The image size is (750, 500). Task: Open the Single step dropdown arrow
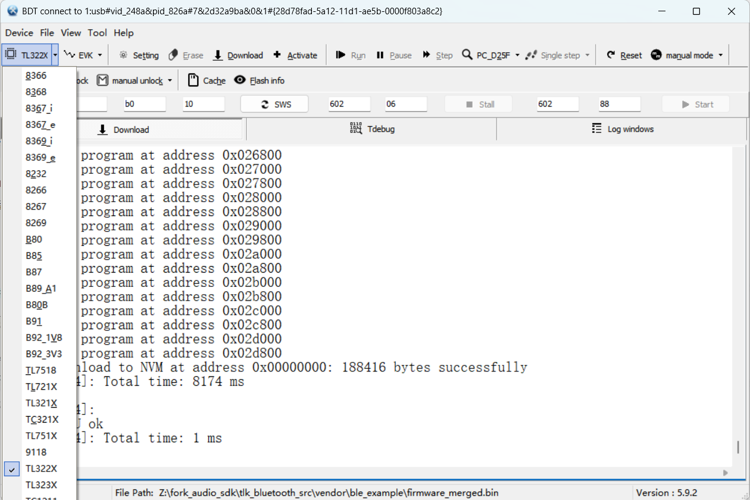[x=587, y=55]
